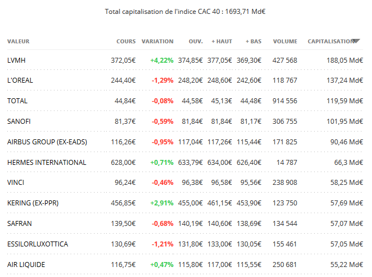Click SANOFI price 81,37€
372x277 pixels.
pyautogui.click(x=125, y=122)
